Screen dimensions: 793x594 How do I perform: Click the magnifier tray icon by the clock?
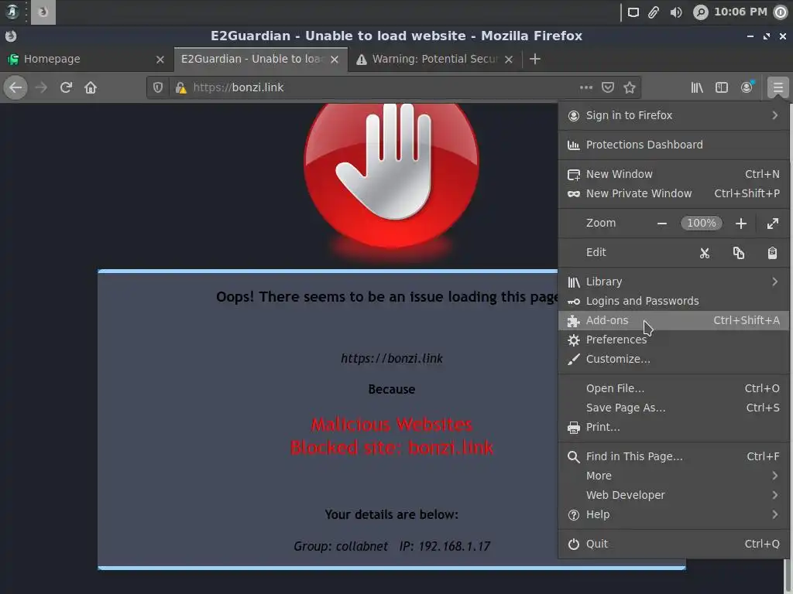[700, 12]
